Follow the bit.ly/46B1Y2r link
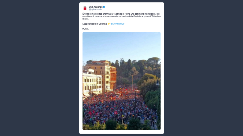 (x=118, y=24)
